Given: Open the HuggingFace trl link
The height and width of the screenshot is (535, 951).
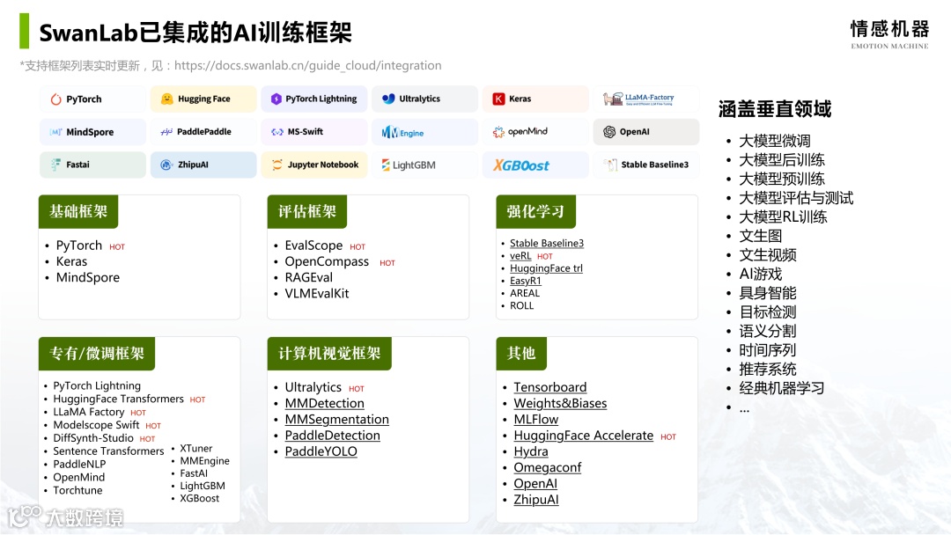Looking at the screenshot, I should 546,268.
